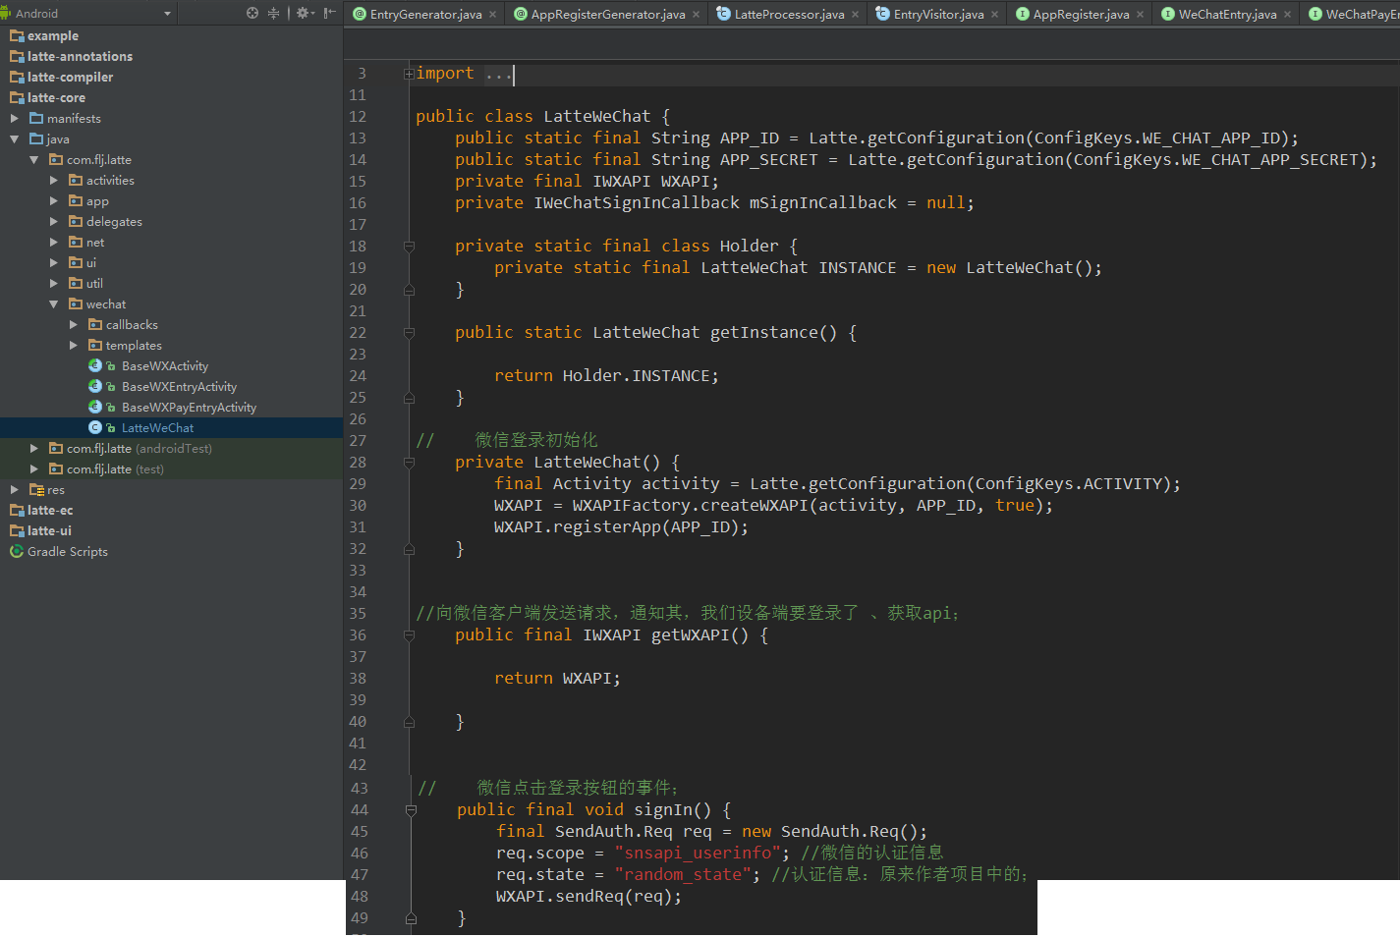Image resolution: width=1400 pixels, height=937 pixels.
Task: Click the callbacks package folder icon
Action: (x=95, y=324)
